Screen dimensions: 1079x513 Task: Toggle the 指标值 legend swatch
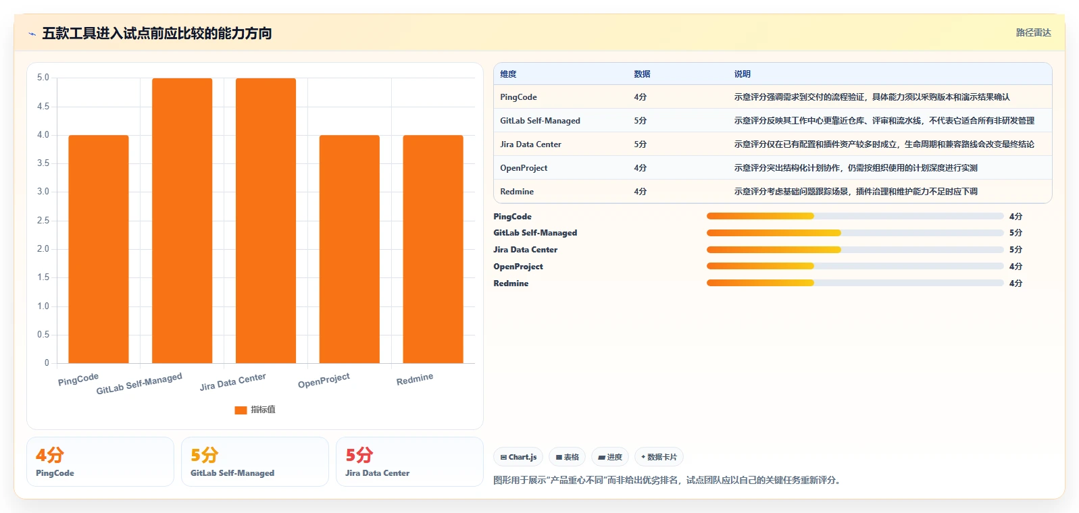pos(241,410)
